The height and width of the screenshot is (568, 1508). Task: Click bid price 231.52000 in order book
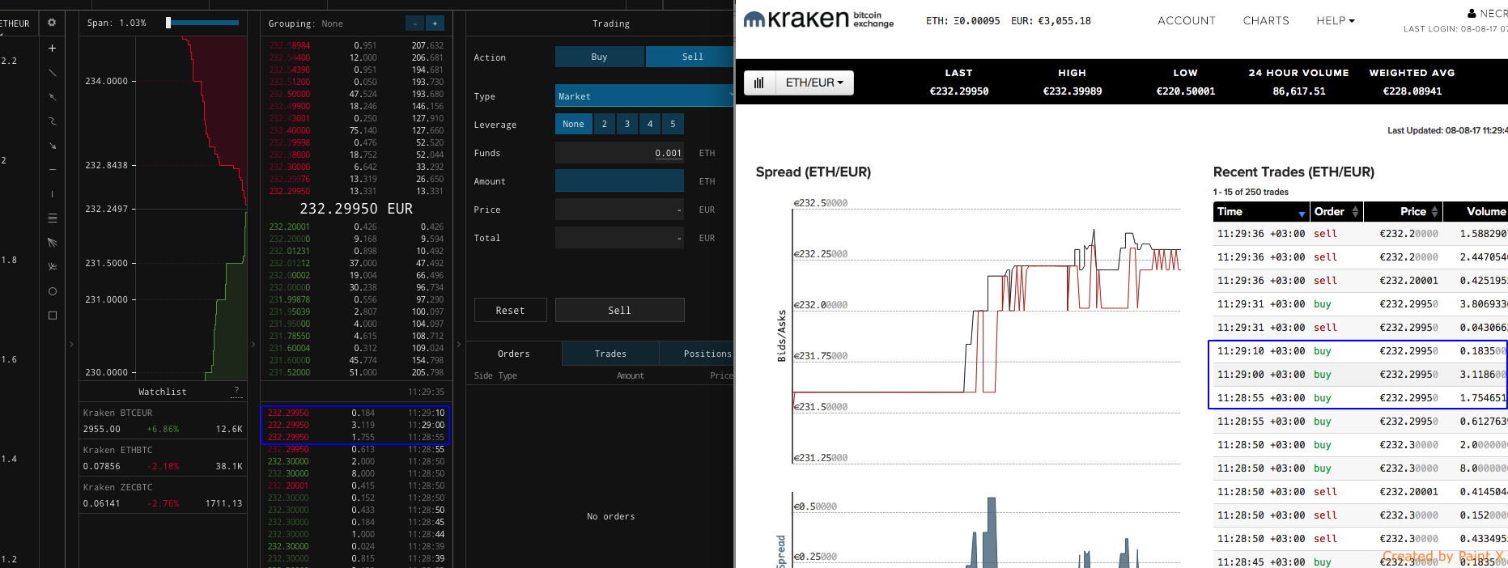[289, 372]
